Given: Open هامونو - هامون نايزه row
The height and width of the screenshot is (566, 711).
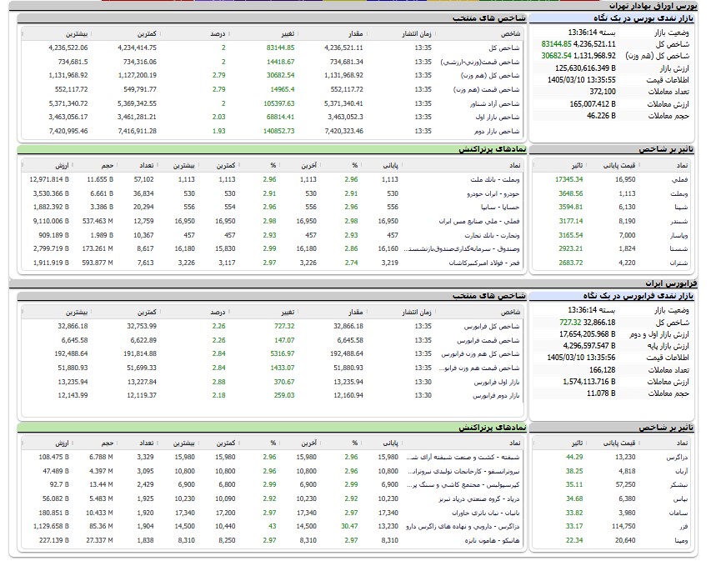Looking at the screenshot, I should pyautogui.click(x=492, y=541).
